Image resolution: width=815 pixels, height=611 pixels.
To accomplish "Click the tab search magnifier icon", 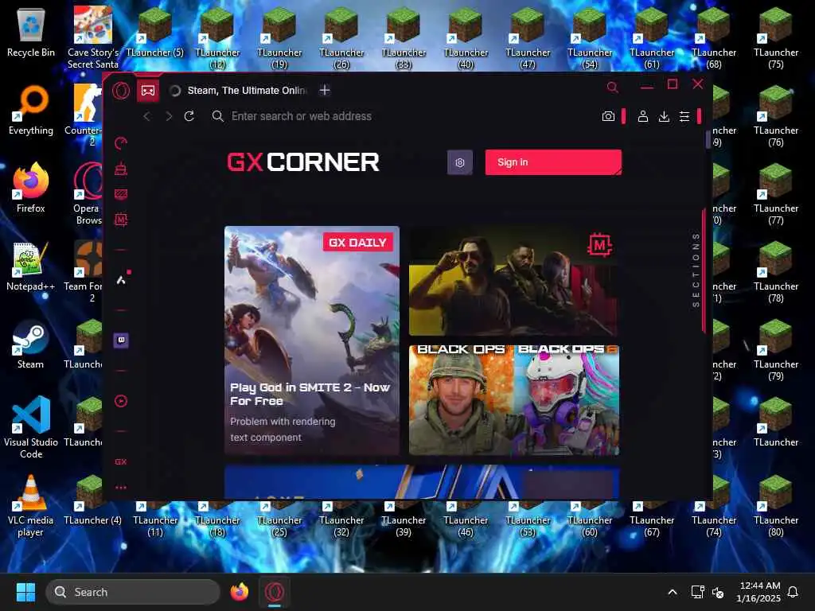I will 612,88.
